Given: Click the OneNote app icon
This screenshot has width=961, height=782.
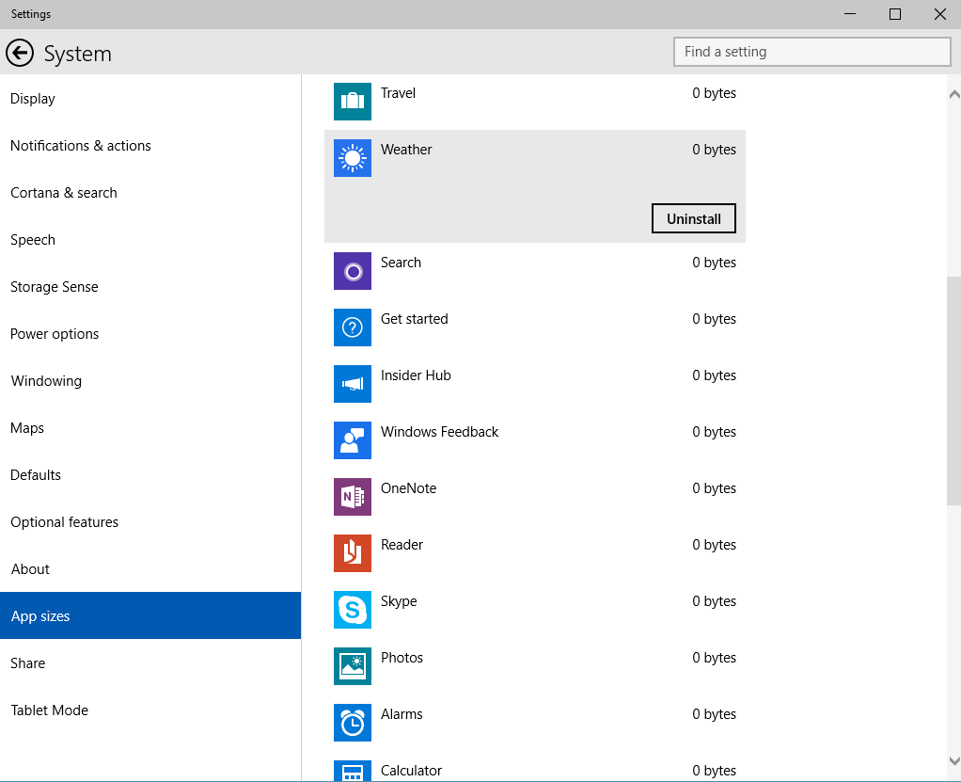Looking at the screenshot, I should (x=353, y=497).
